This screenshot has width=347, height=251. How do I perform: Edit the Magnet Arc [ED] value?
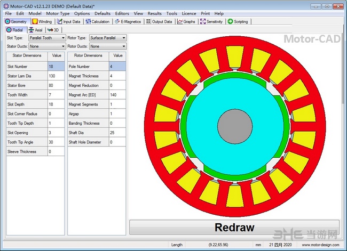[x=117, y=95]
